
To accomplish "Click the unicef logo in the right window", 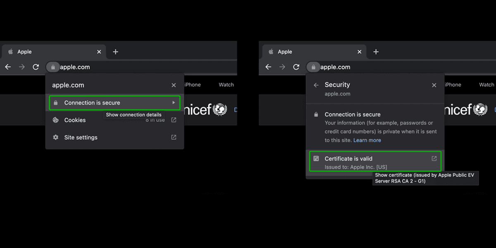I will [466, 110].
